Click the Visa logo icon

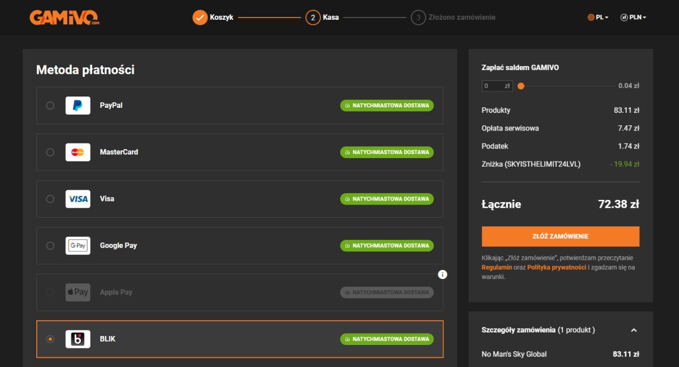click(x=78, y=199)
